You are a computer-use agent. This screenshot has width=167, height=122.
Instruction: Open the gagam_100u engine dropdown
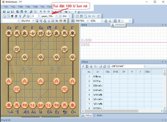coord(56,16)
